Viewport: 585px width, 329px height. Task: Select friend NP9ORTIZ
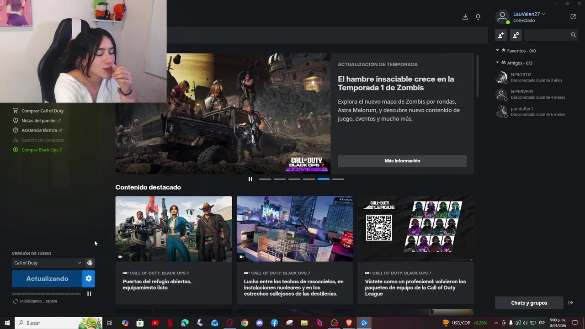(537, 77)
